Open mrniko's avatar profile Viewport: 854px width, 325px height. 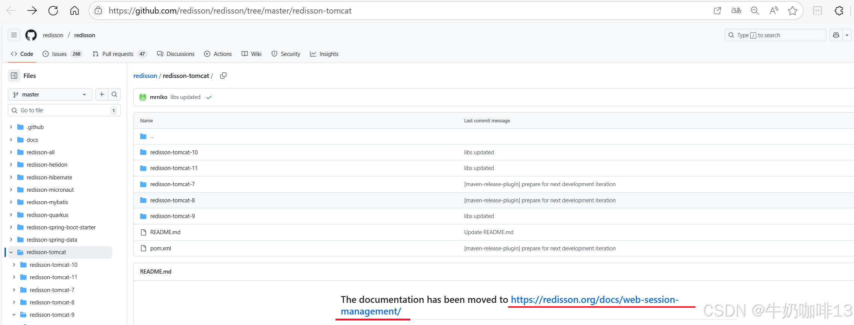(143, 97)
